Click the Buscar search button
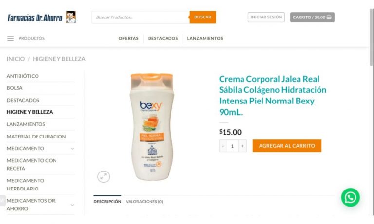 pos(203,17)
